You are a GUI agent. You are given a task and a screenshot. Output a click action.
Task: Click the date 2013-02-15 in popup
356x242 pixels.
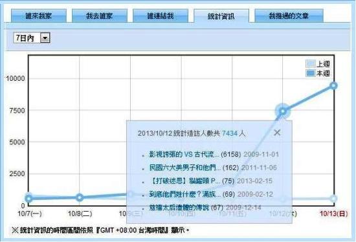255,181
